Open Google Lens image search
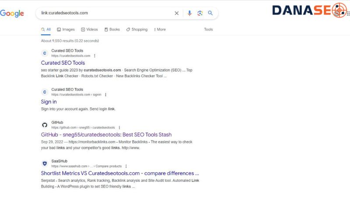Image resolution: width=350 pixels, height=197 pixels. click(200, 13)
